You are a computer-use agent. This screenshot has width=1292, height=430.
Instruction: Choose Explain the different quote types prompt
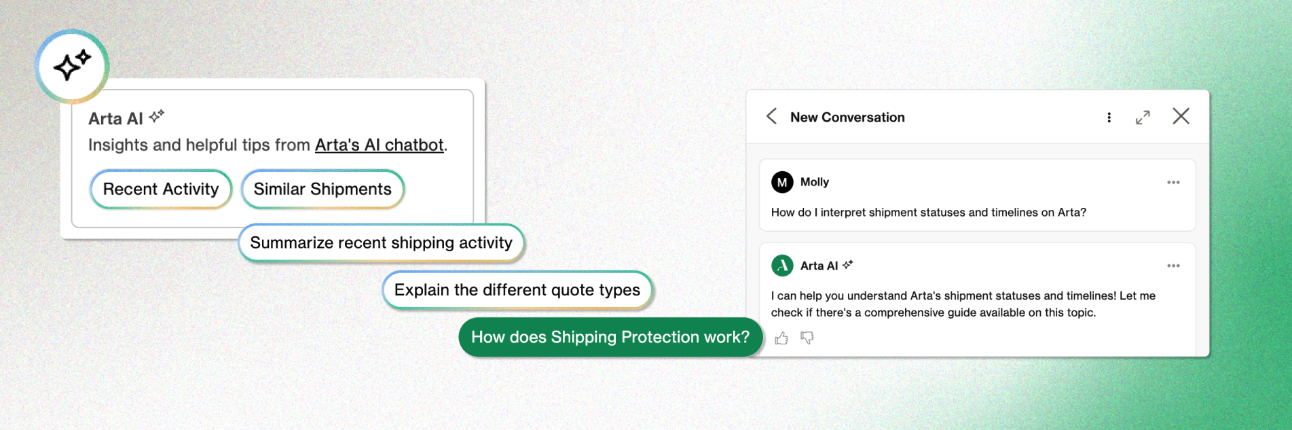tap(517, 290)
